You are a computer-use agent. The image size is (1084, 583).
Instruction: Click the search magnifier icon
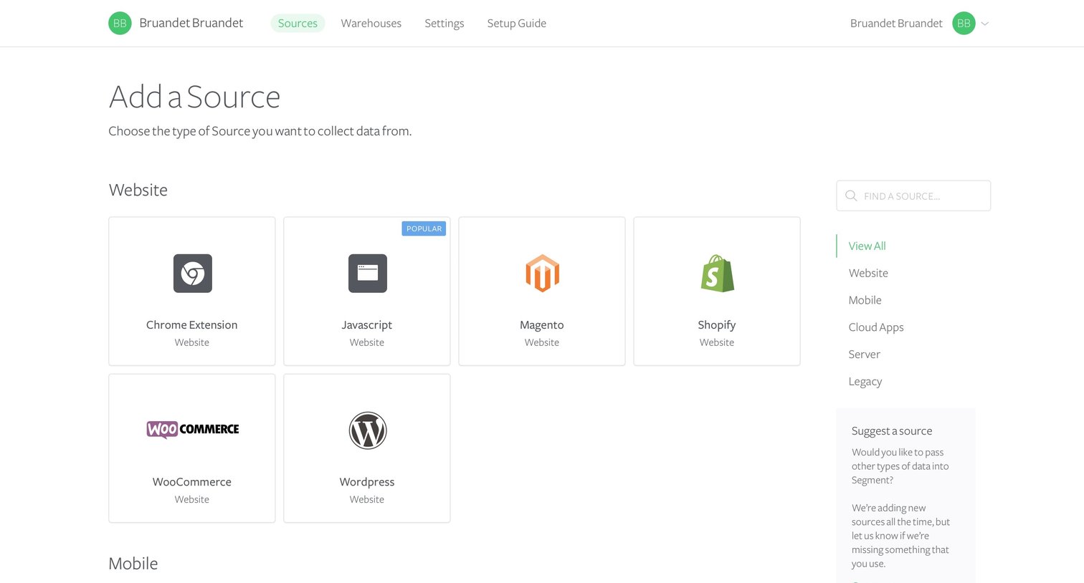coord(851,196)
